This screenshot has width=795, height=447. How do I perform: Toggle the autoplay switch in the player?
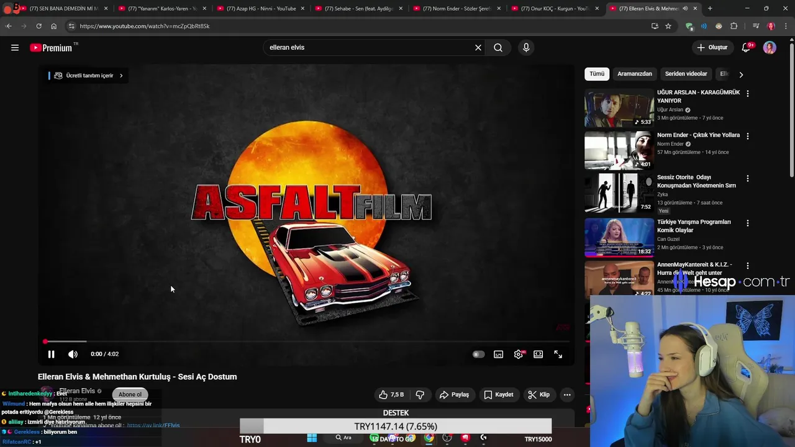478,354
